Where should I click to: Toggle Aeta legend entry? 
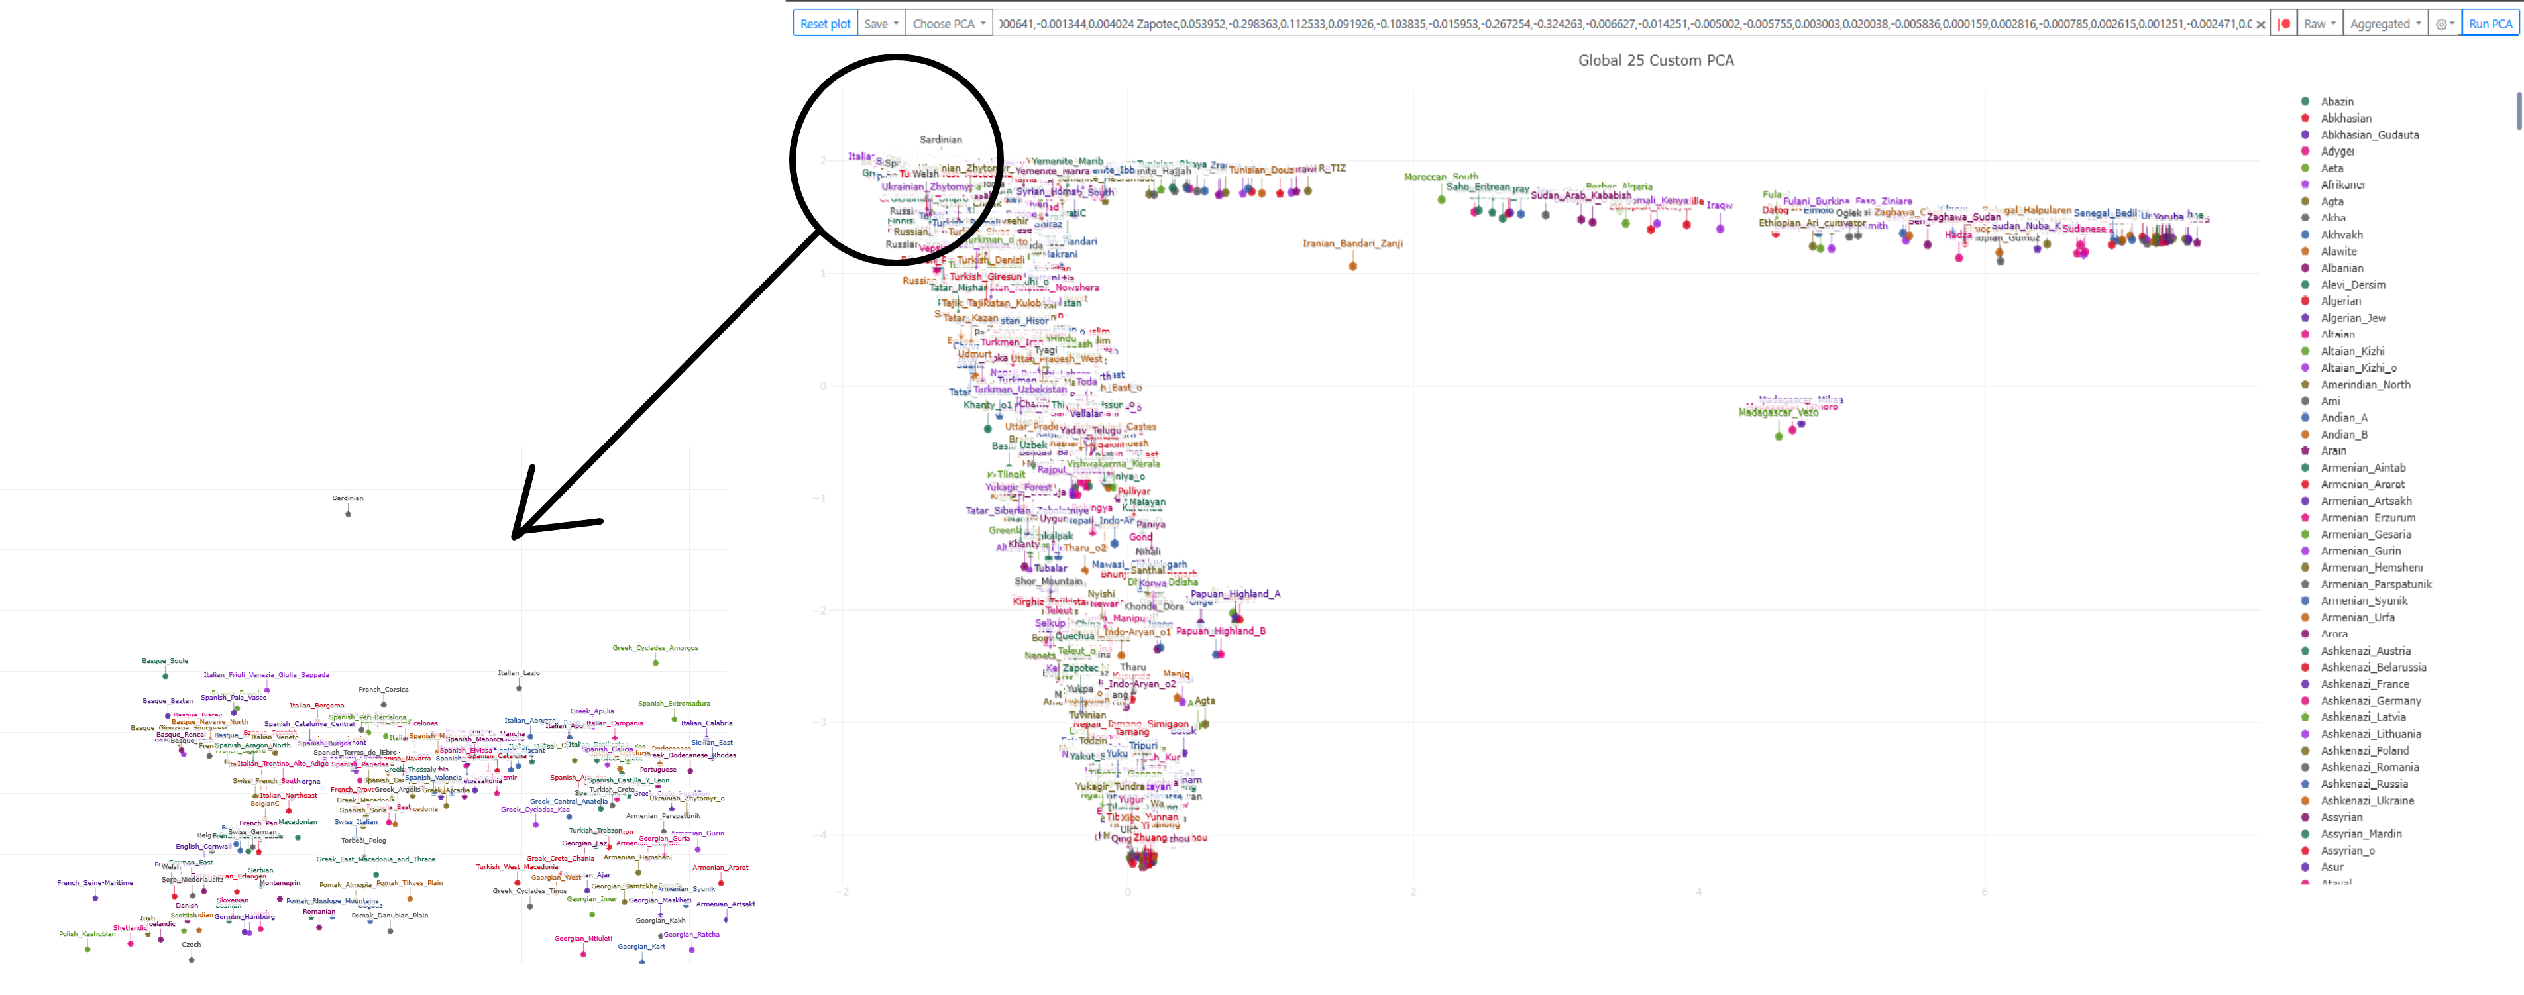(x=2332, y=168)
